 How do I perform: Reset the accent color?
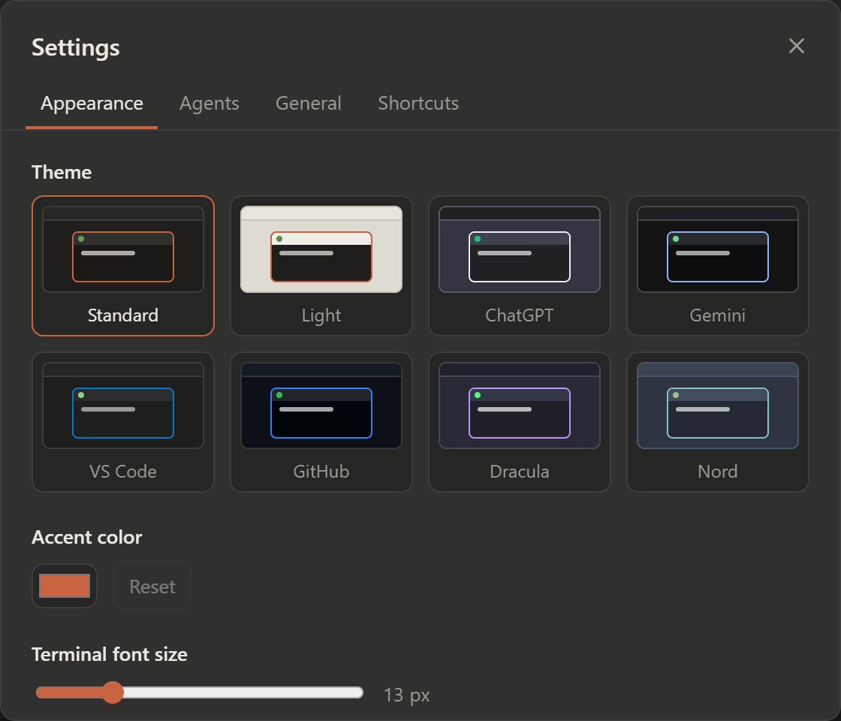pos(152,586)
